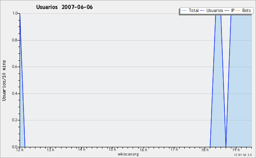The height and width of the screenshot is (158, 256).
Task: Click the 0.4 y-axis value
Action: point(15,94)
